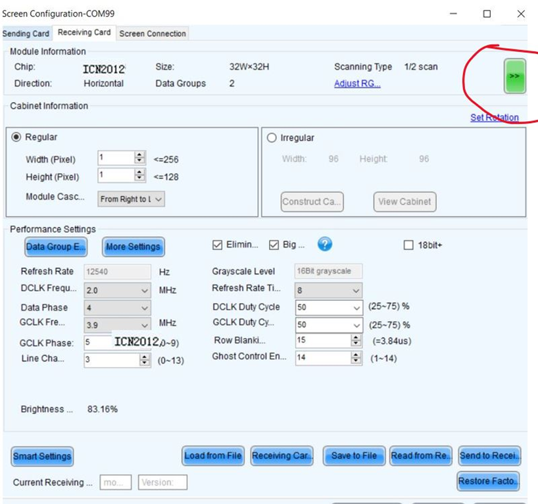This screenshot has width=538, height=504.
Task: Open the Screen Connection tab
Action: point(153,34)
